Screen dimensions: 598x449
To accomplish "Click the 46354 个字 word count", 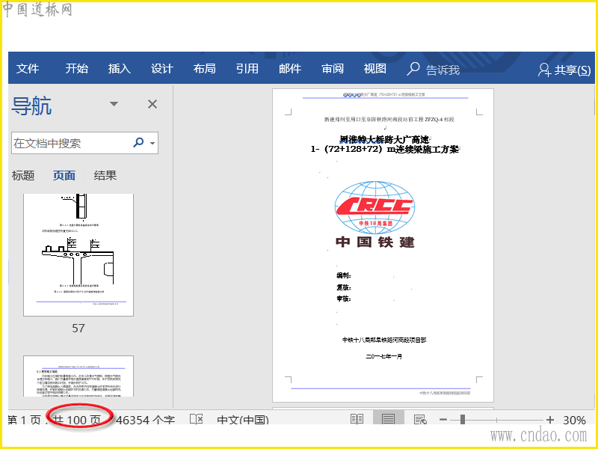I will click(145, 420).
